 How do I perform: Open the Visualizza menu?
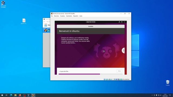click(62, 16)
